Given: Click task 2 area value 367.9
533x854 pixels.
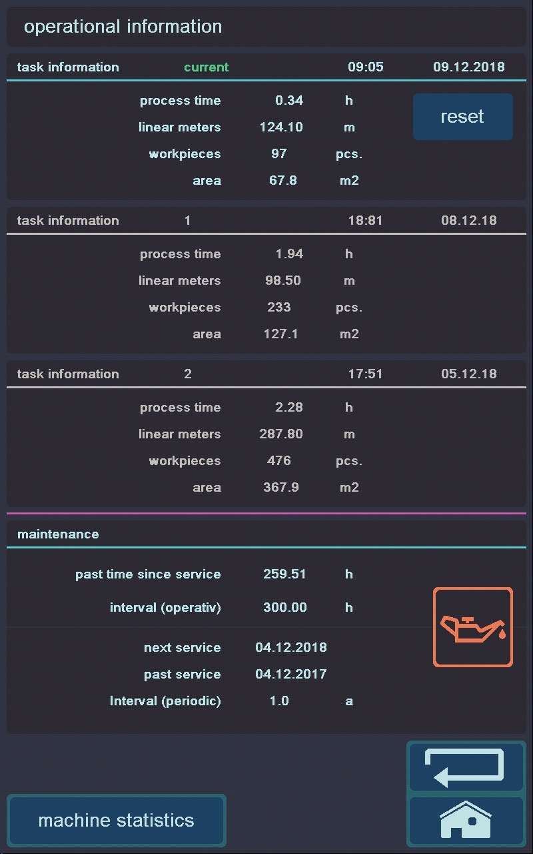Looking at the screenshot, I should click(x=281, y=488).
